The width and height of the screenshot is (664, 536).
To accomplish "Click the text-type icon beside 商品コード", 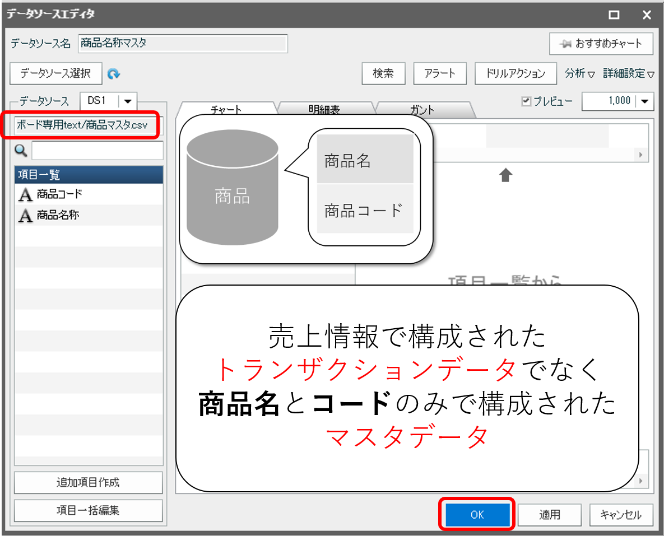I will tap(25, 194).
